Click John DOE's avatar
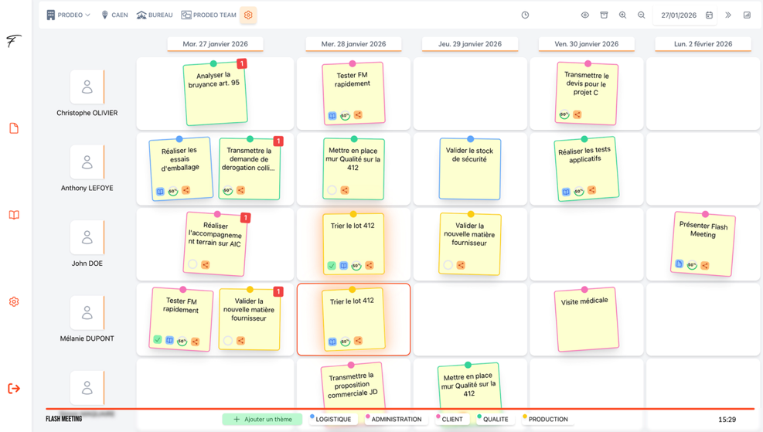763x432 pixels. pos(87,237)
